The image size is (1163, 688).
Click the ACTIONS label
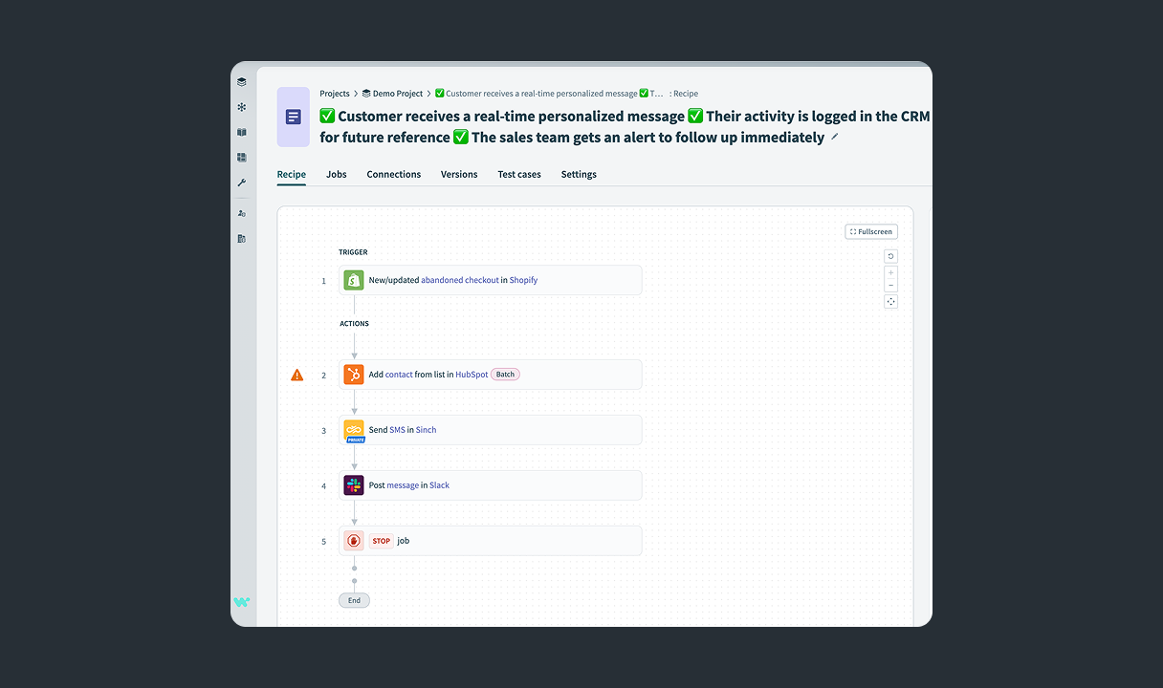354,324
